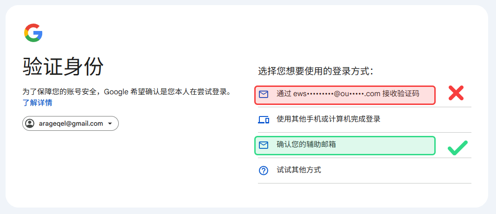
Task: Click the envelope icon beside the verification code option
Action: (x=264, y=94)
